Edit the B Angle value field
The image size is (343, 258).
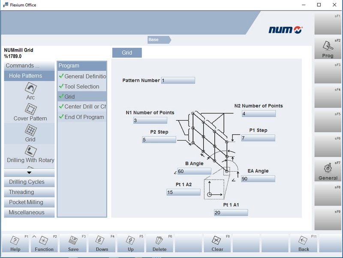(x=194, y=171)
